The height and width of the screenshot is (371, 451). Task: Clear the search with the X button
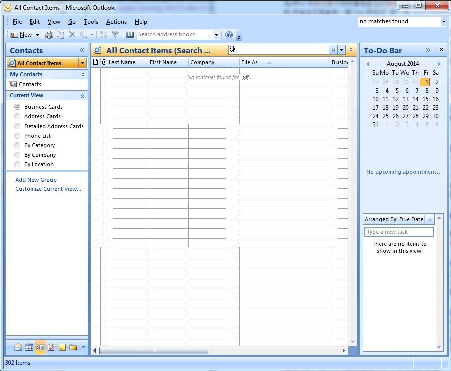333,50
